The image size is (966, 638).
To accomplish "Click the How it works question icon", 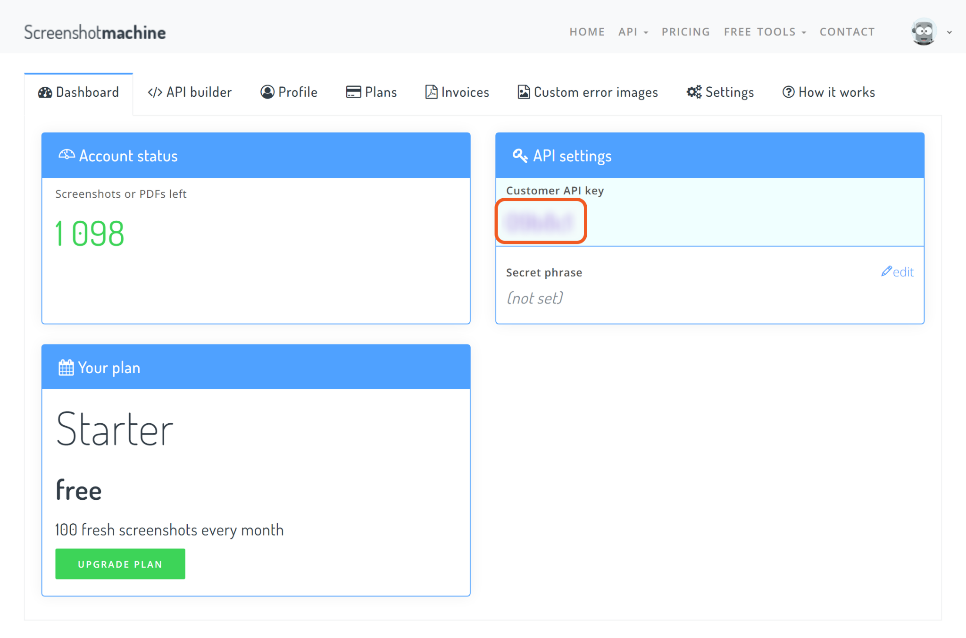I will coord(788,92).
